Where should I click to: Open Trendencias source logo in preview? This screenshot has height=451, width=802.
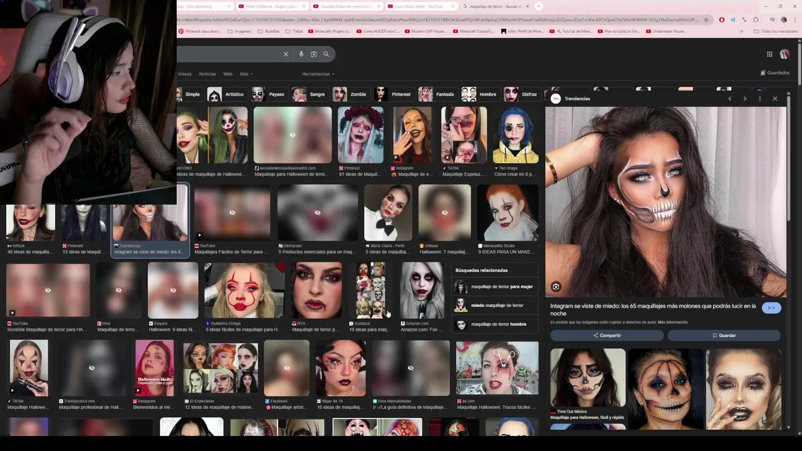click(x=555, y=99)
